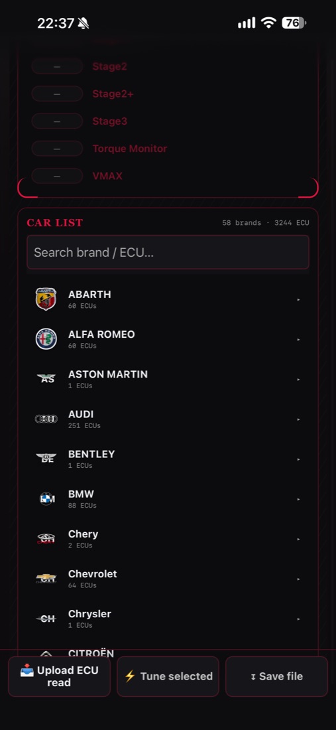
Task: Tap the Tune selected button
Action: [168, 676]
